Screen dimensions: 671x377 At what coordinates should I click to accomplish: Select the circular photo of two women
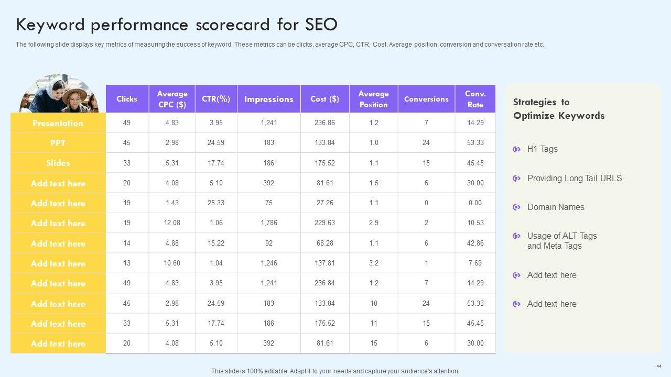(59, 94)
